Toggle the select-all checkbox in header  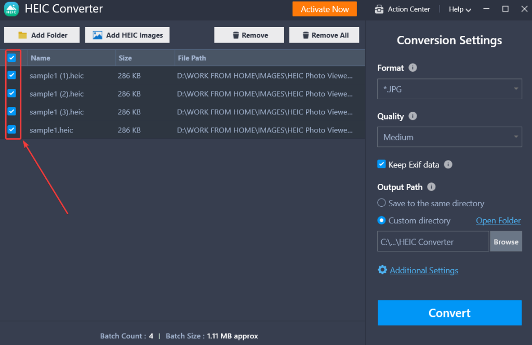coord(12,58)
